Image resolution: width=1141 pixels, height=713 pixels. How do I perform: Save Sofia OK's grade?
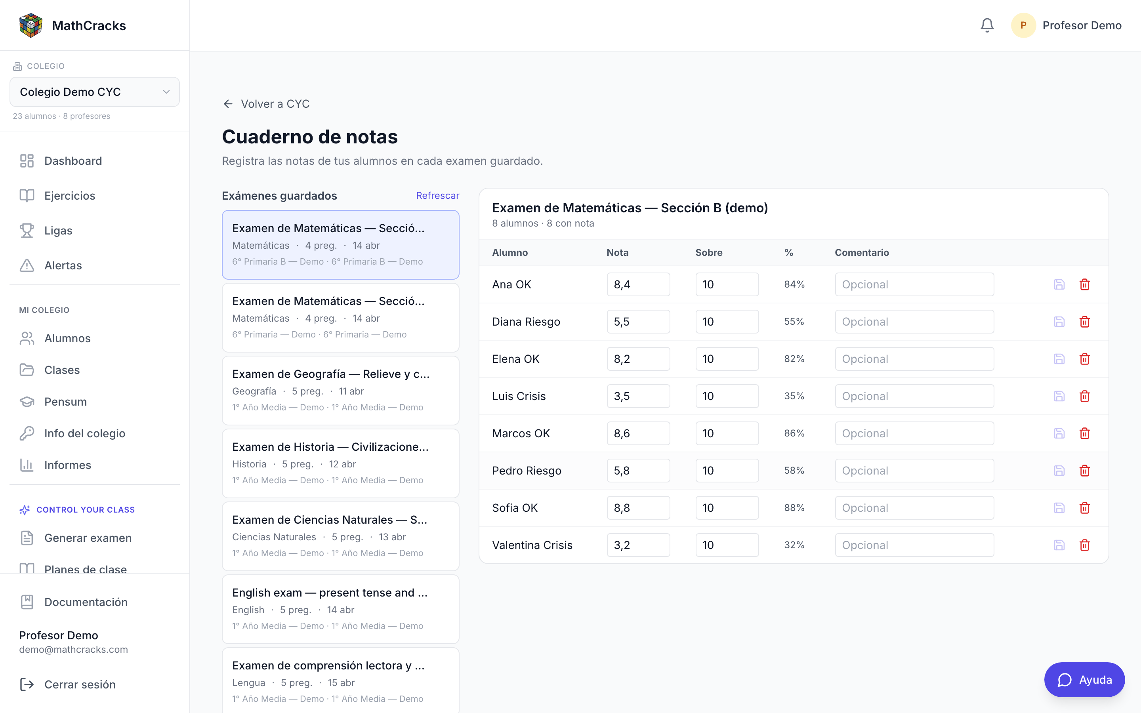(1059, 508)
